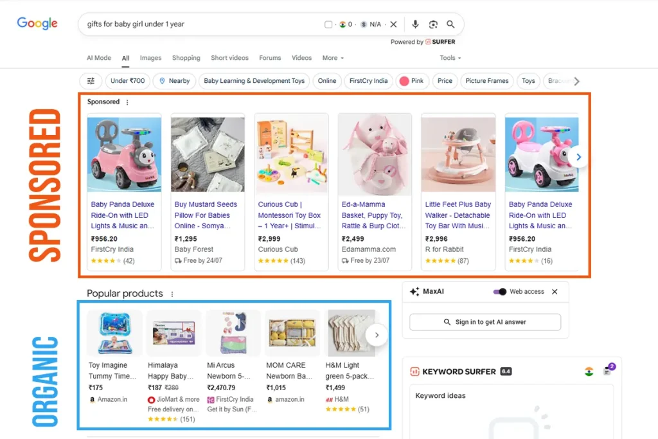658x439 pixels.
Task: Apply Picture Frames filter chip
Action: 487,81
